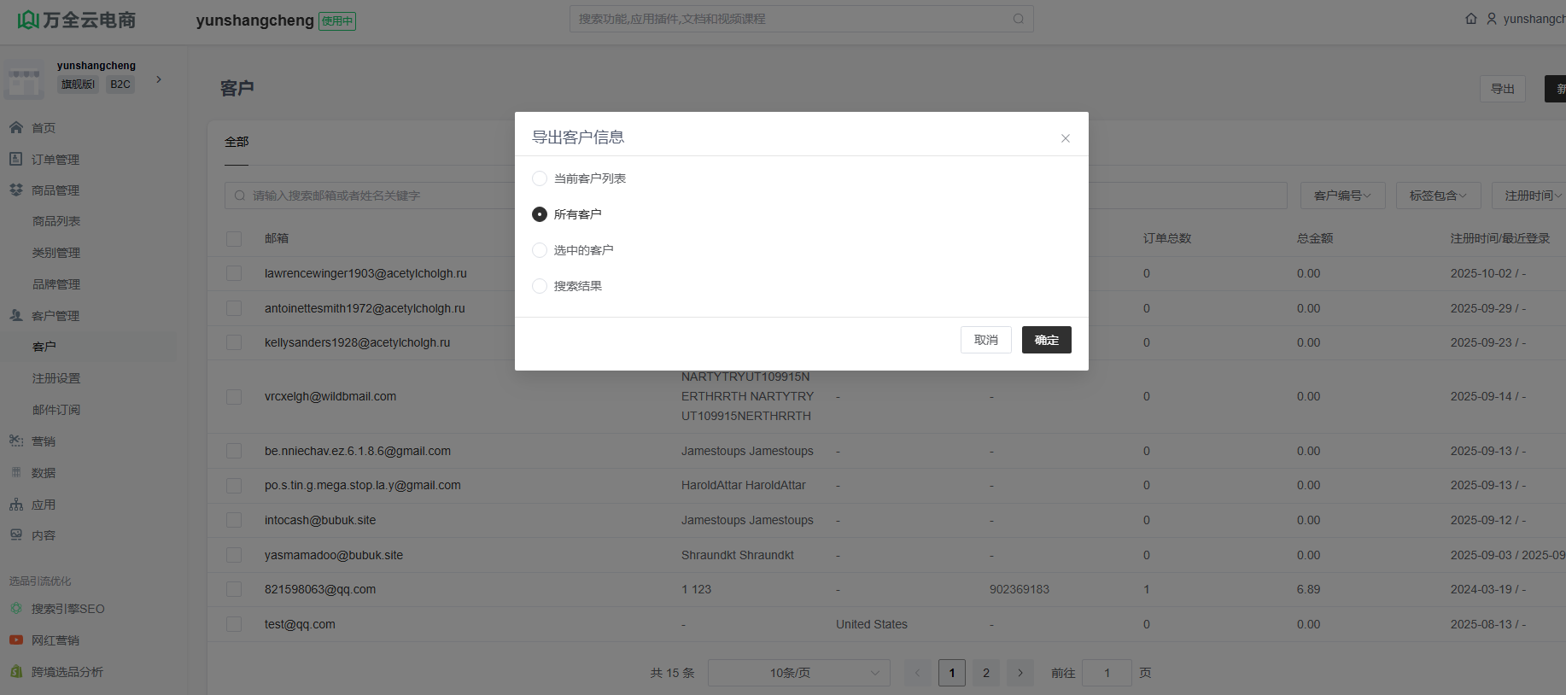Select the '当前客户列表' radio option

pyautogui.click(x=540, y=178)
